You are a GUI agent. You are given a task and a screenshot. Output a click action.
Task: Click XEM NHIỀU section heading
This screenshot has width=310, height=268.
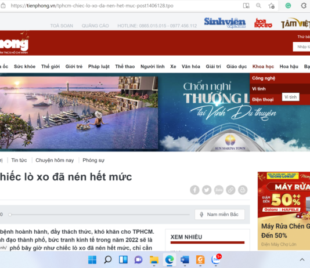pyautogui.click(x=186, y=237)
